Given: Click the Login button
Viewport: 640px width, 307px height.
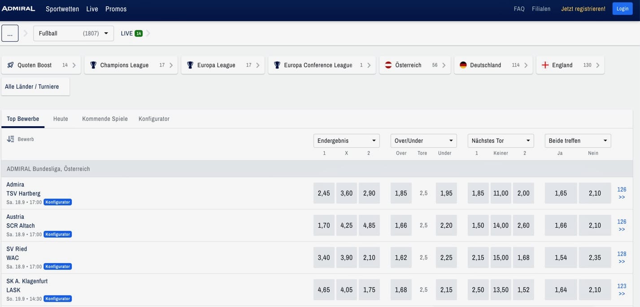Looking at the screenshot, I should 623,9.
